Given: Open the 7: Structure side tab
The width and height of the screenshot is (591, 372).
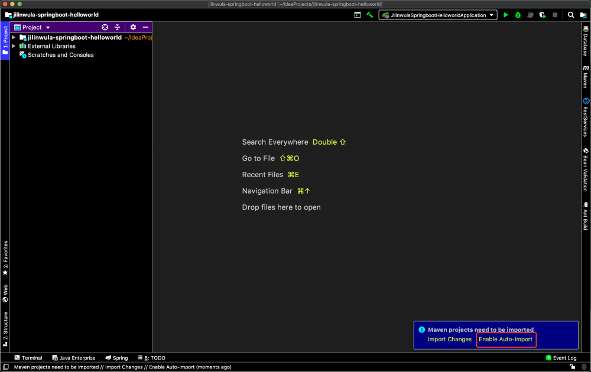Looking at the screenshot, I should (x=5, y=329).
